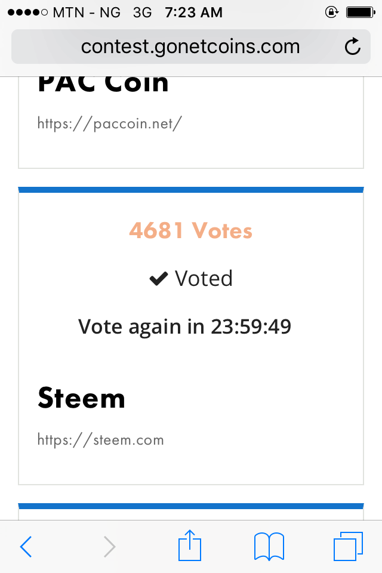This screenshot has width=382, height=573.
Task: Tap the contest.gonetcoins.com address bar
Action: coord(190,47)
